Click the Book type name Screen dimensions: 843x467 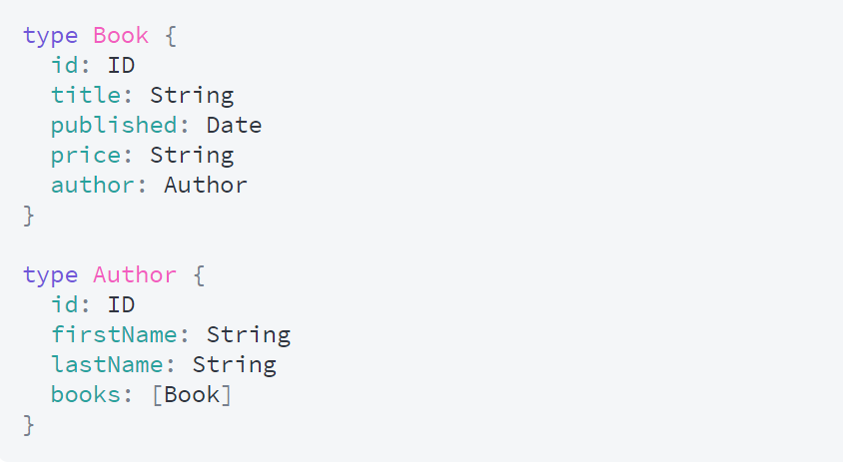click(x=121, y=36)
